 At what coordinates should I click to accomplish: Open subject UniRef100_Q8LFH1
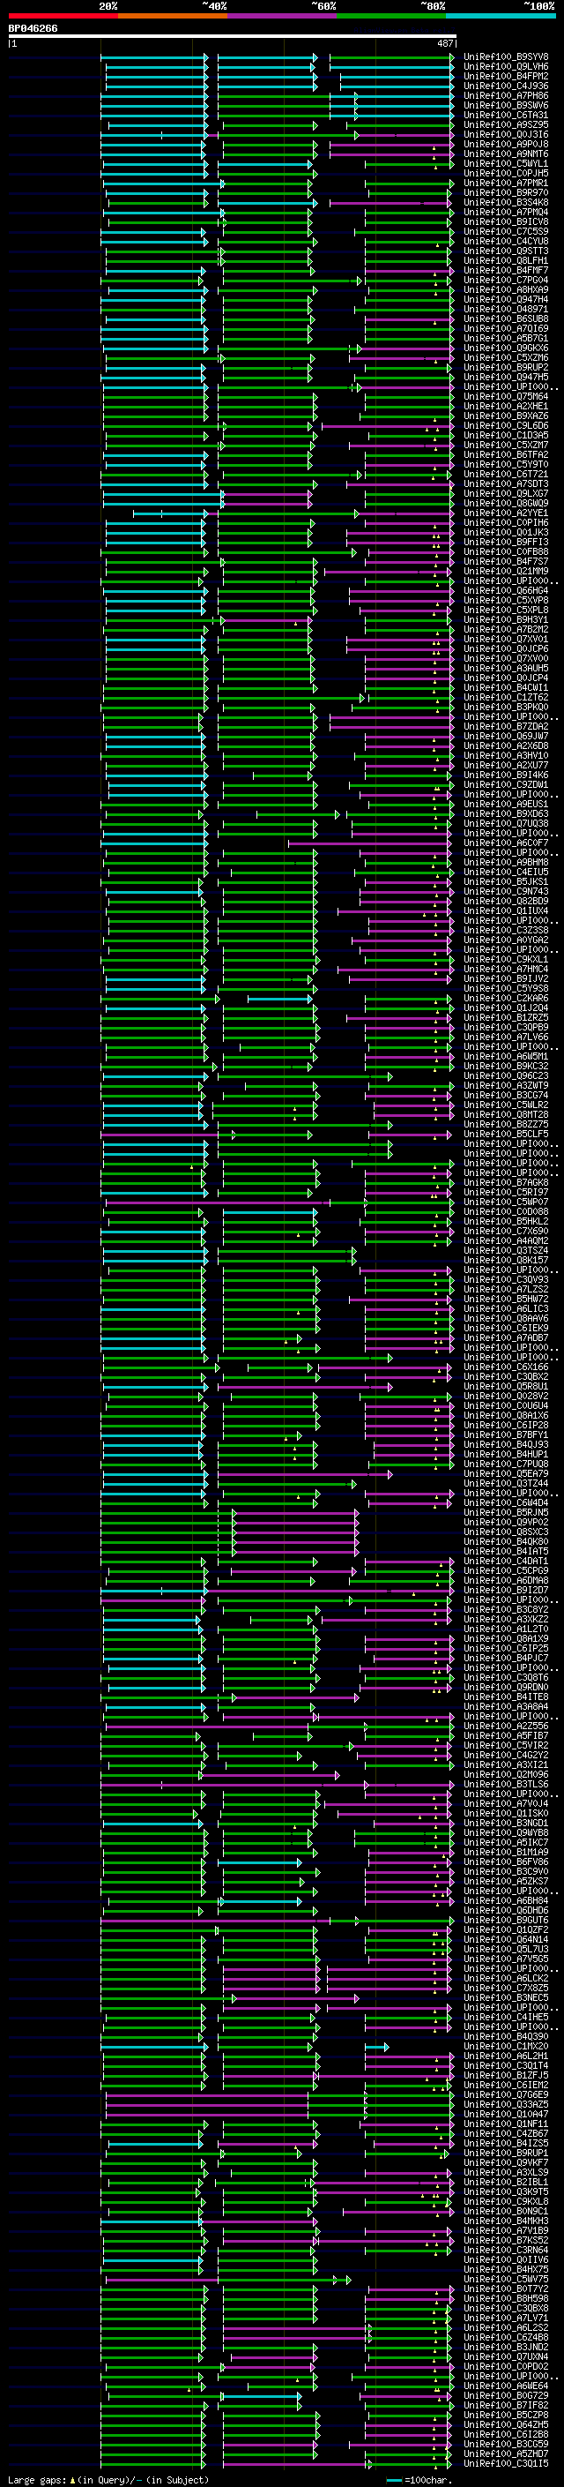click(x=505, y=260)
